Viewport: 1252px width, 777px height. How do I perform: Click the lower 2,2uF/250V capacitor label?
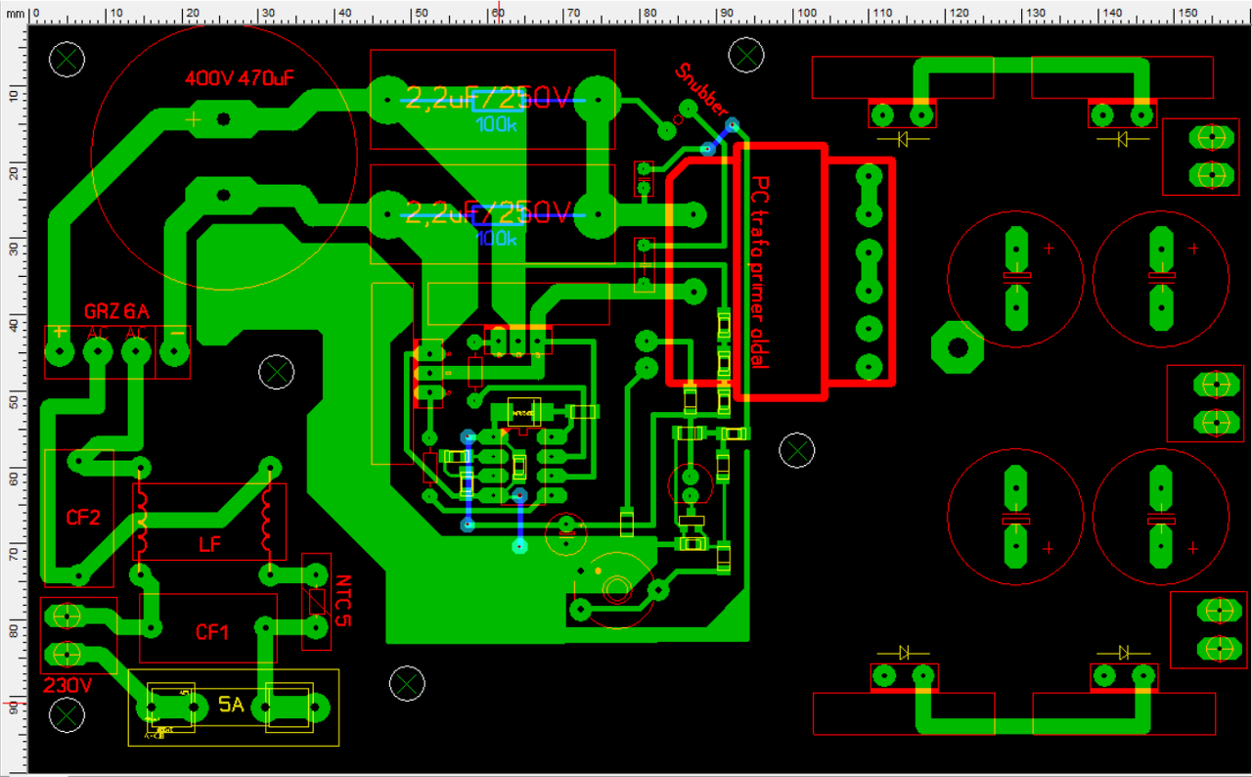tap(487, 210)
